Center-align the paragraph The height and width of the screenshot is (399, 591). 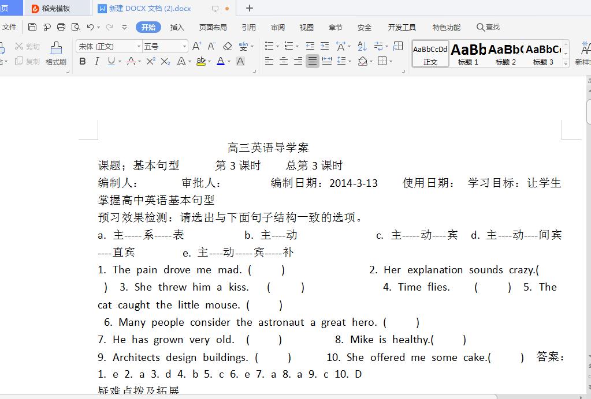pyautogui.click(x=284, y=61)
